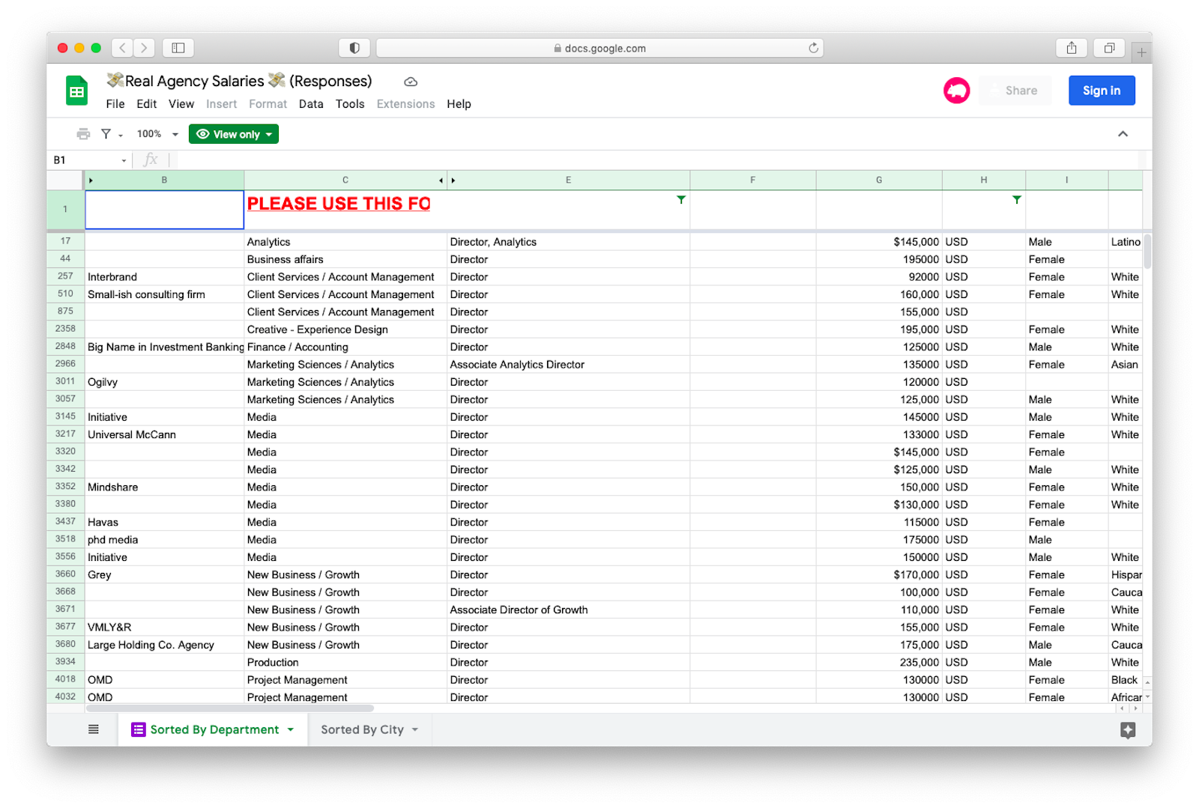1199x808 pixels.
Task: Click the cloud document status icon
Action: click(411, 82)
